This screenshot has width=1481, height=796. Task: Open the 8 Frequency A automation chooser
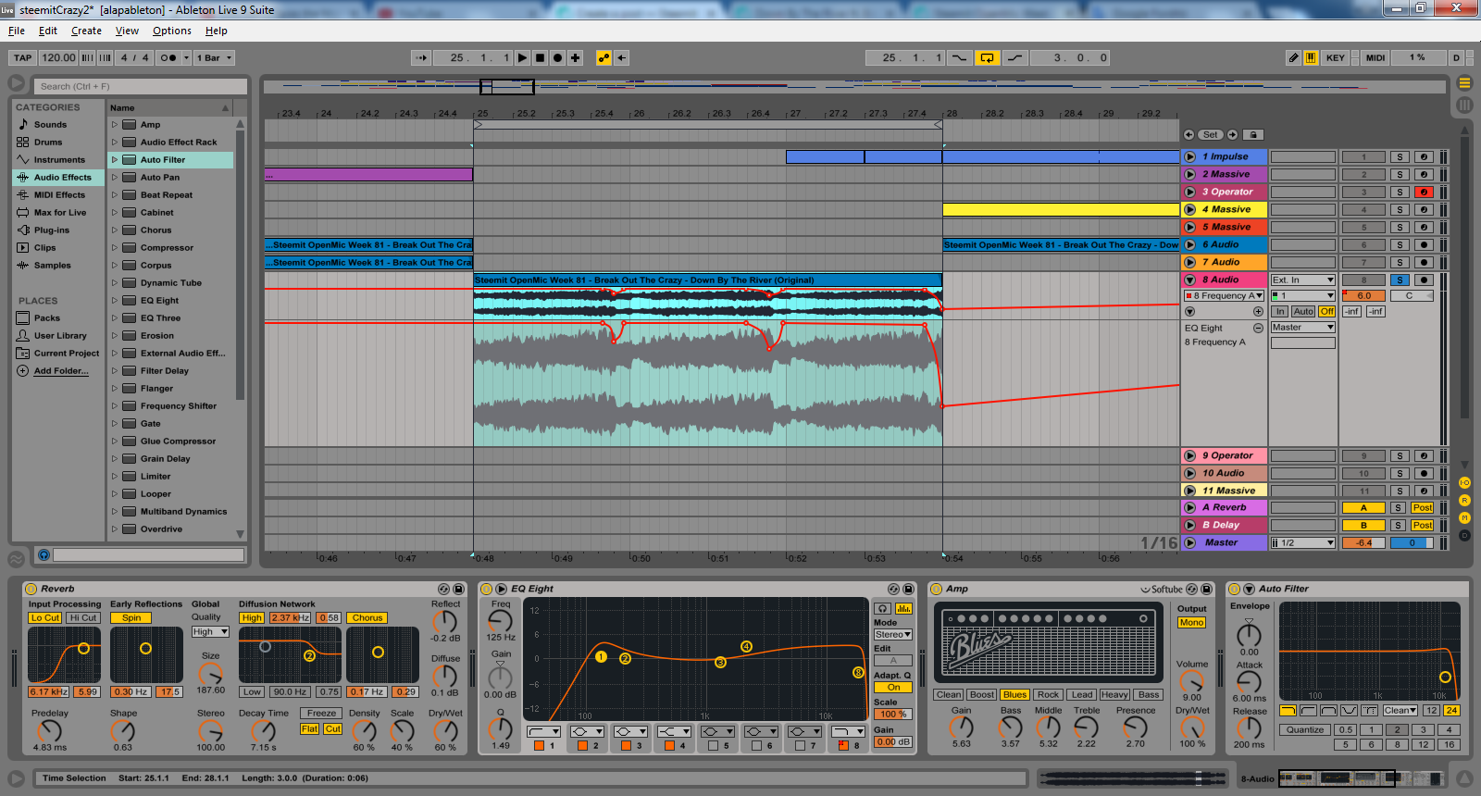click(1224, 295)
